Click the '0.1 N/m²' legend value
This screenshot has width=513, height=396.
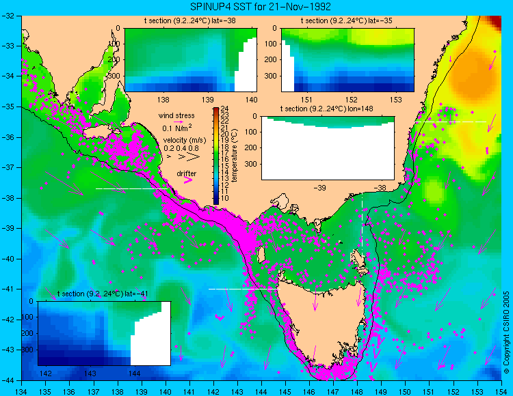pyautogui.click(x=177, y=128)
